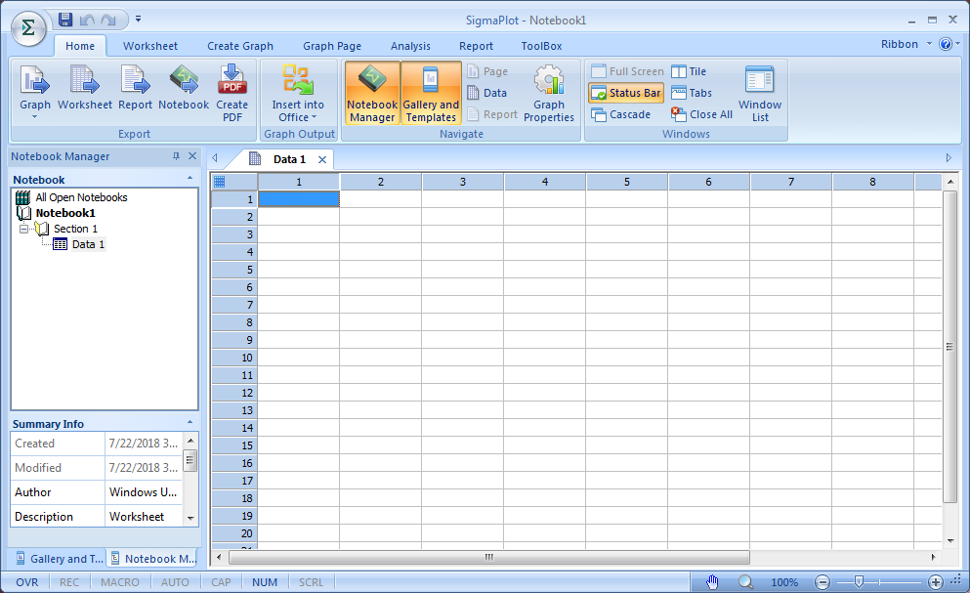970x593 pixels.
Task: Click the Create PDF export icon
Action: [x=232, y=92]
